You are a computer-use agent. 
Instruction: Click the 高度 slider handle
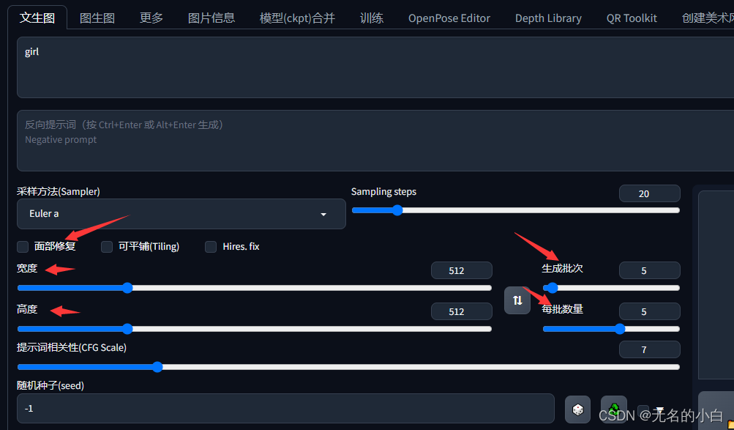(127, 329)
